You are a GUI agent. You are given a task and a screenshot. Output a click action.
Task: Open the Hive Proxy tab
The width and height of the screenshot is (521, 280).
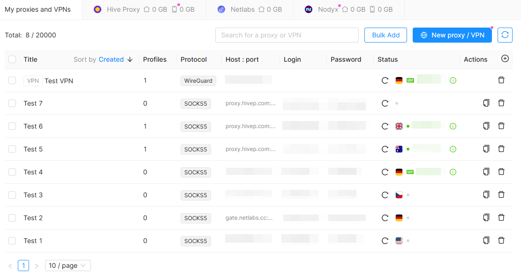(x=144, y=10)
